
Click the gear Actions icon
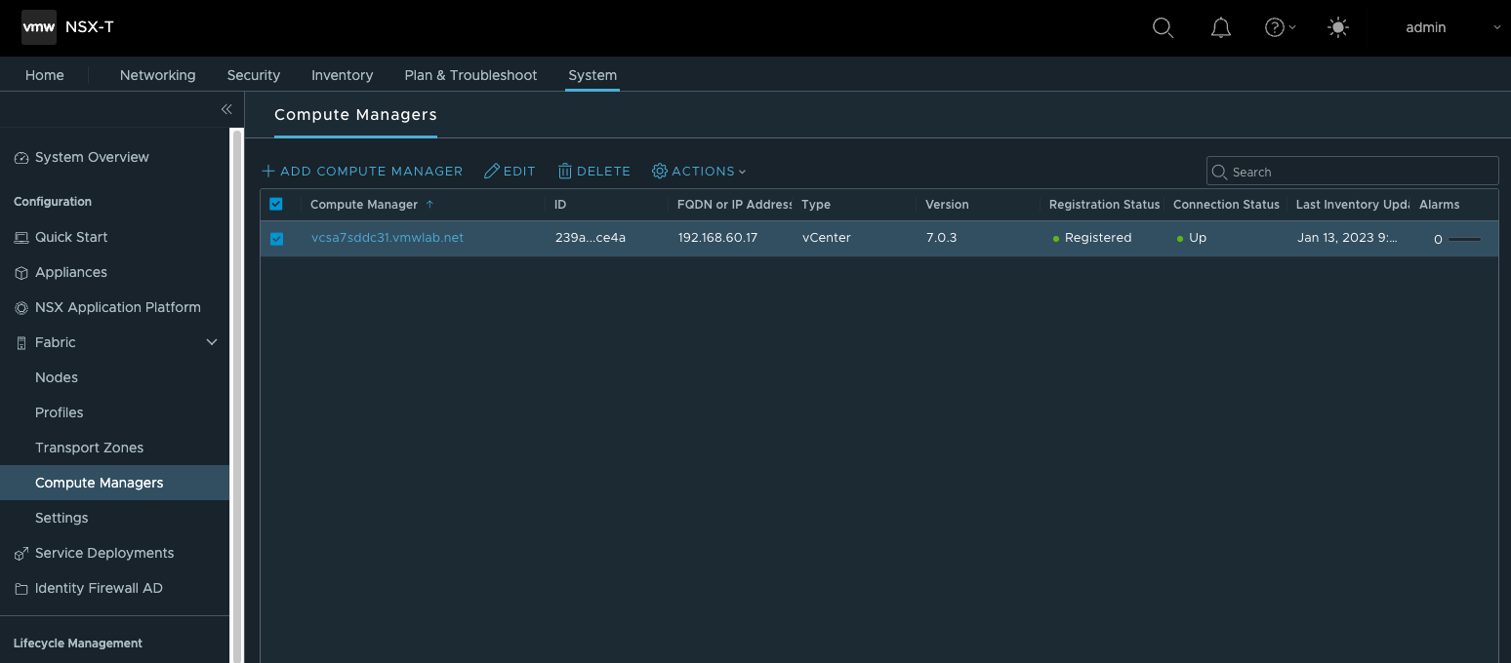point(660,171)
